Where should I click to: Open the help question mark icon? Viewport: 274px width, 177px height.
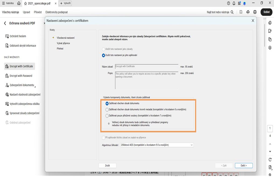[x=228, y=3]
